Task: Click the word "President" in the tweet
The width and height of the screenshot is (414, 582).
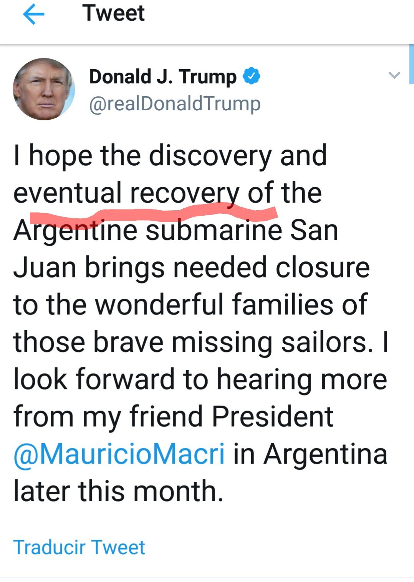Action: pyautogui.click(x=272, y=416)
